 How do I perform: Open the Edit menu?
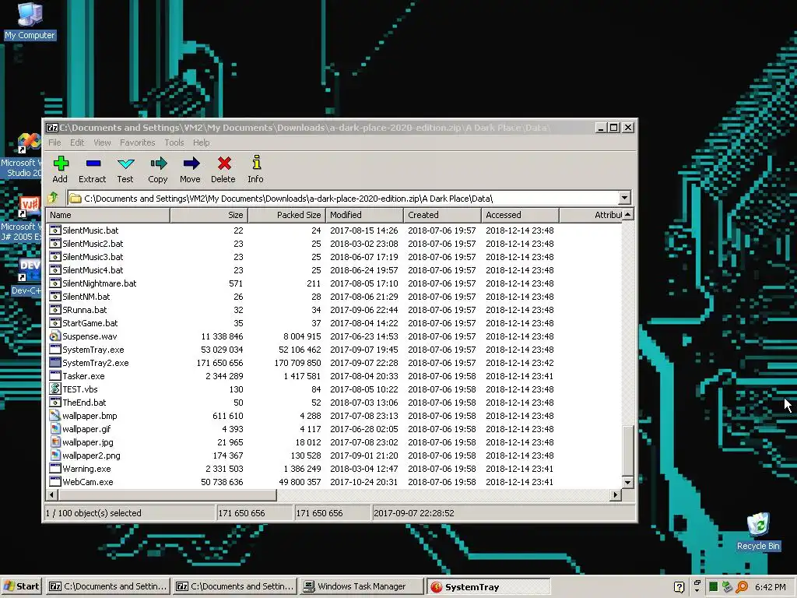pyautogui.click(x=77, y=142)
